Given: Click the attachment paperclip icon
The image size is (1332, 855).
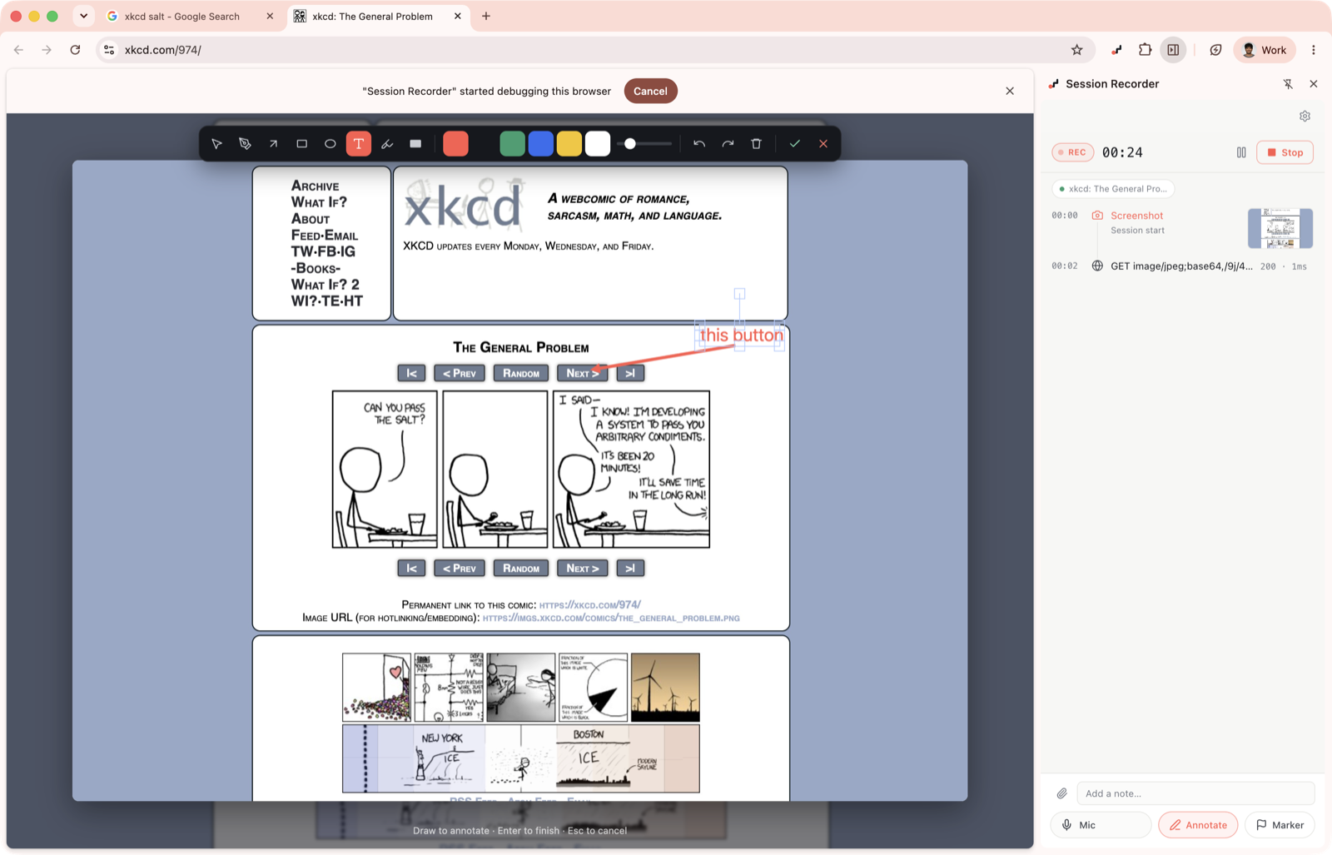Looking at the screenshot, I should [1062, 793].
